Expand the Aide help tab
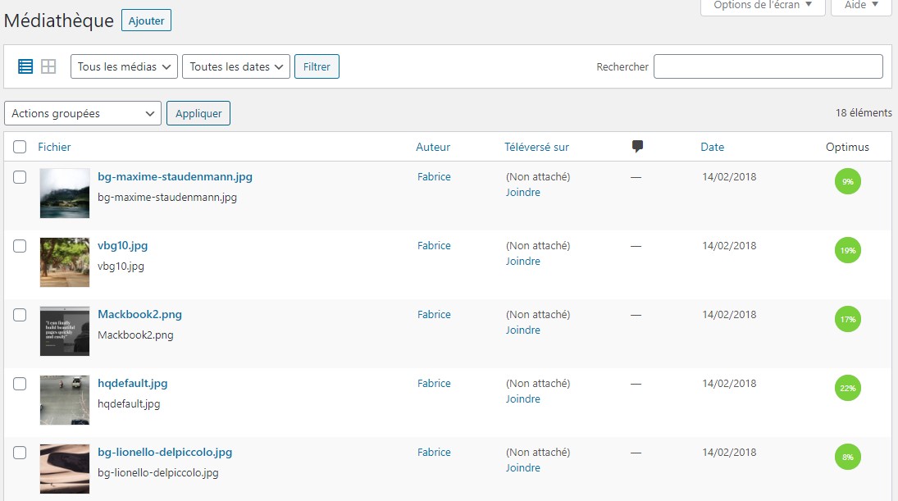This screenshot has height=501, width=898. pos(860,5)
